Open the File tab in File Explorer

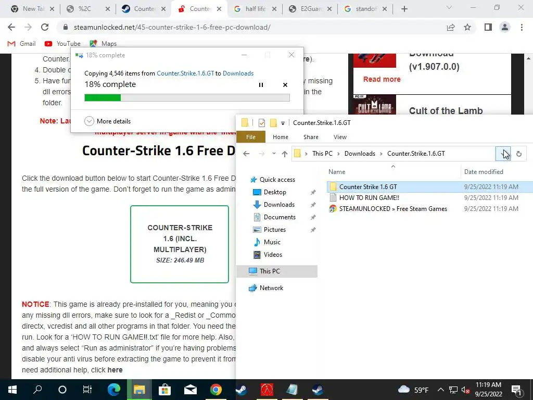point(251,137)
